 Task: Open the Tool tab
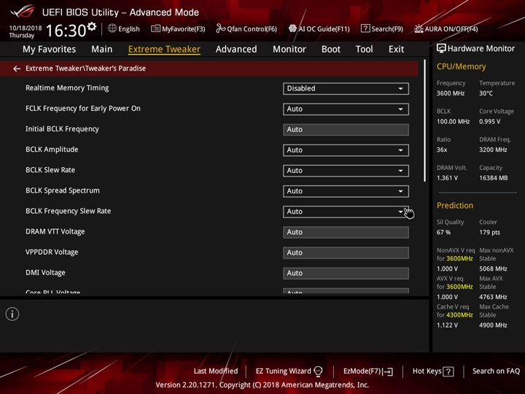point(365,50)
